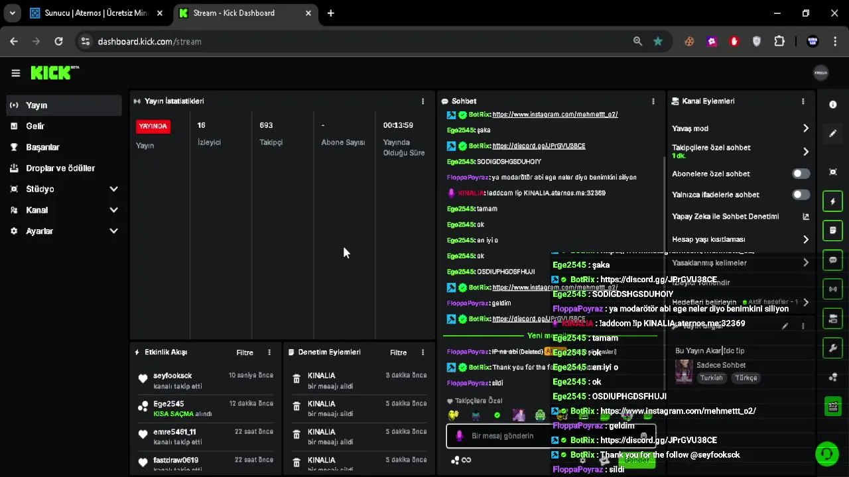849x477 pixels.
Task: Click the '693' Takipçi count
Action: tap(266, 125)
